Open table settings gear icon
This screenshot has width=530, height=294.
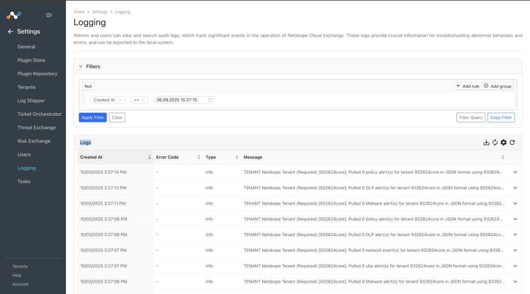pos(504,143)
